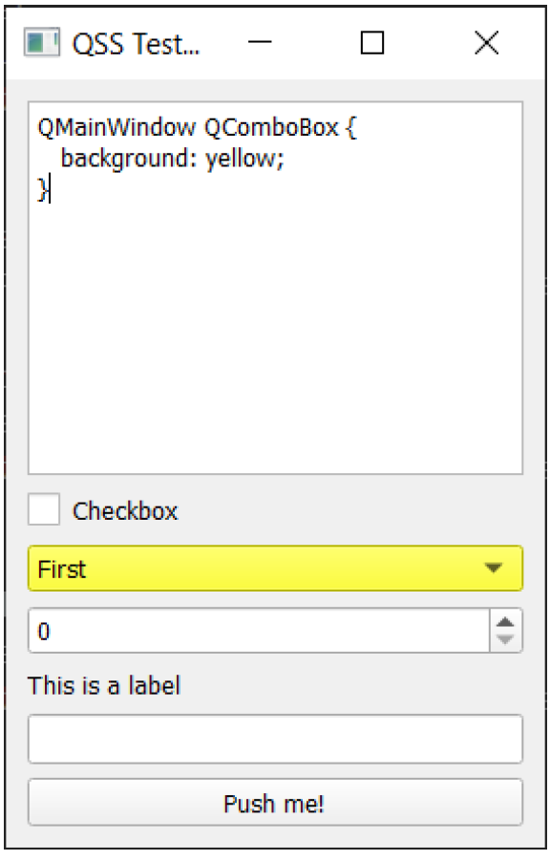Click the QMainWindow QComboBox line in the editor
Screen dimensions: 550x861
point(197,128)
